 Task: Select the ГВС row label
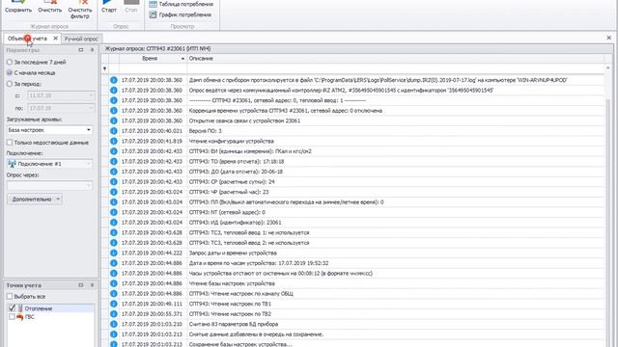coord(30,317)
